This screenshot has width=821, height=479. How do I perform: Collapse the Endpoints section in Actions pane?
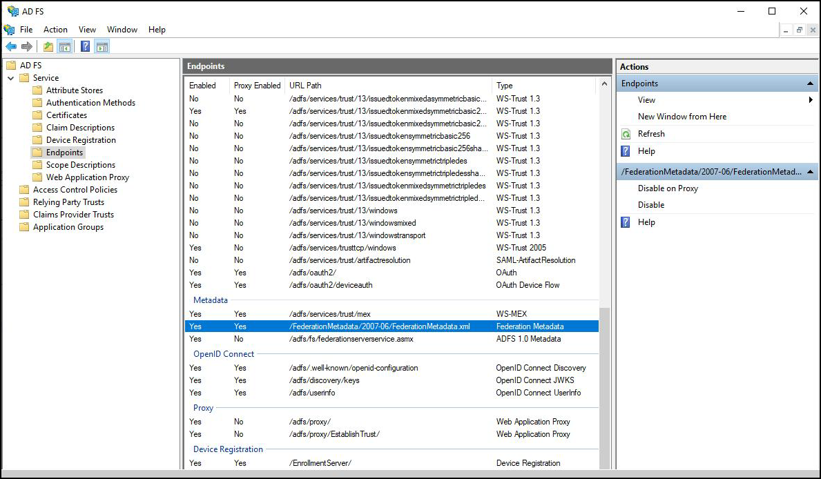pyautogui.click(x=811, y=84)
